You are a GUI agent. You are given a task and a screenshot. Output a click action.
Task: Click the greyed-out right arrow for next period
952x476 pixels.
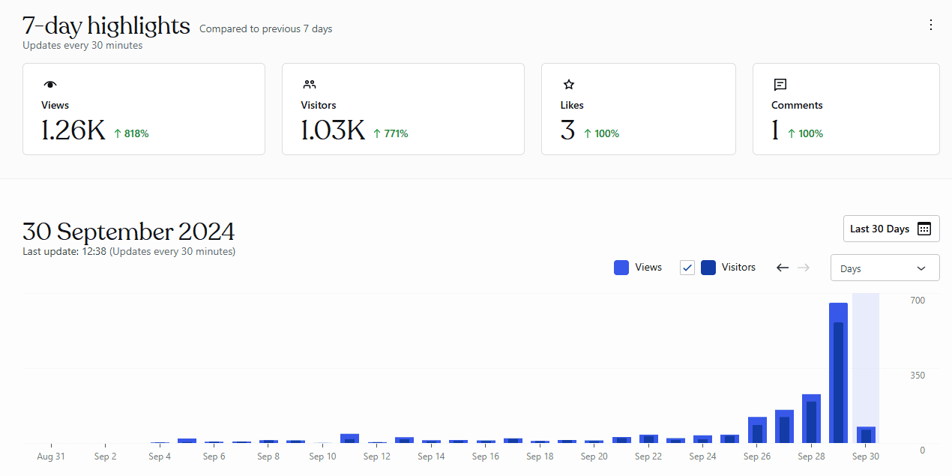[x=804, y=268]
